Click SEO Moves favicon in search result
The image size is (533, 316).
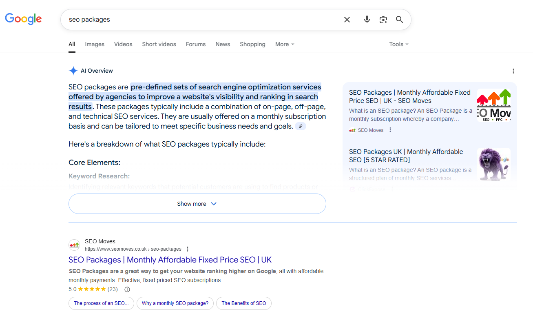coord(74,245)
